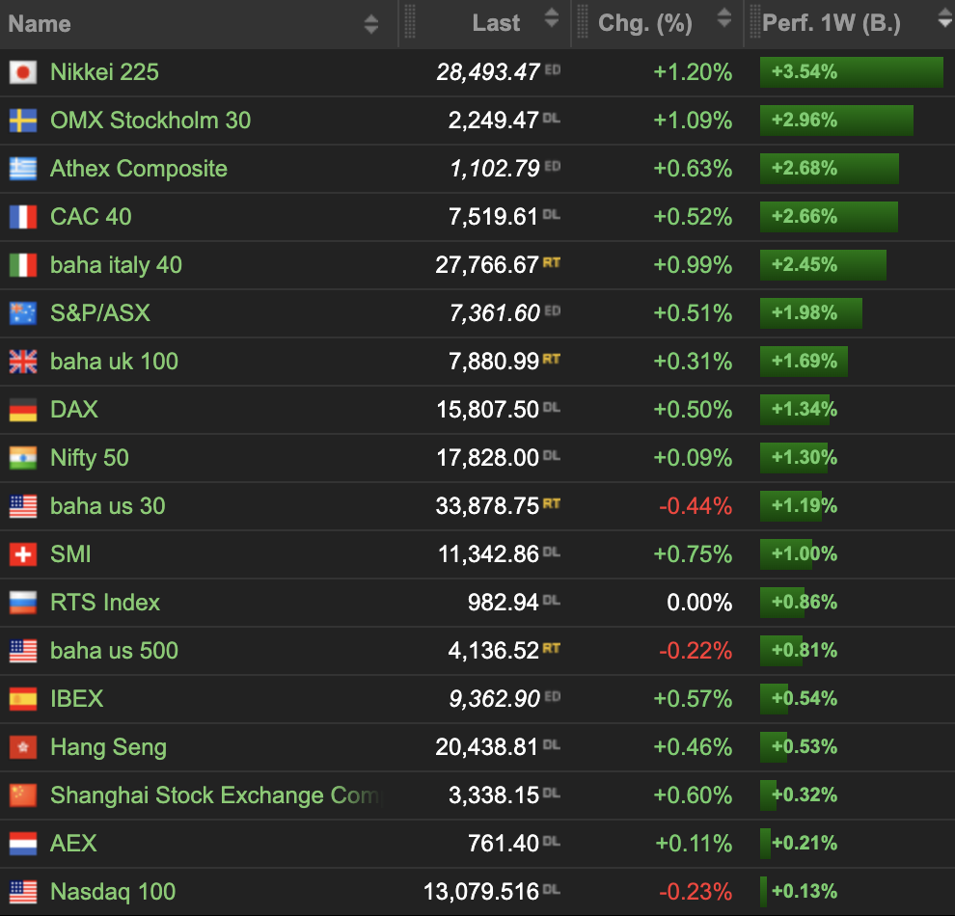This screenshot has width=955, height=916.
Task: Click the Greece flag next to Athex Composite
Action: (x=23, y=169)
